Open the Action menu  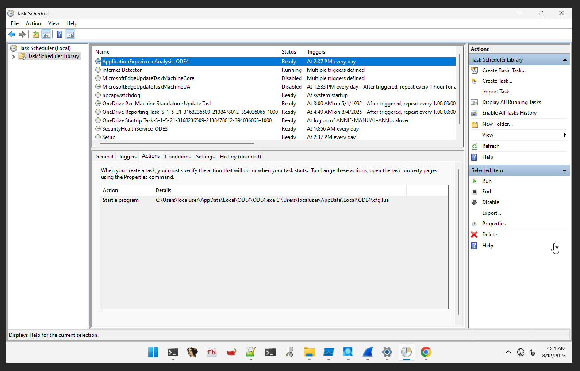coord(33,23)
